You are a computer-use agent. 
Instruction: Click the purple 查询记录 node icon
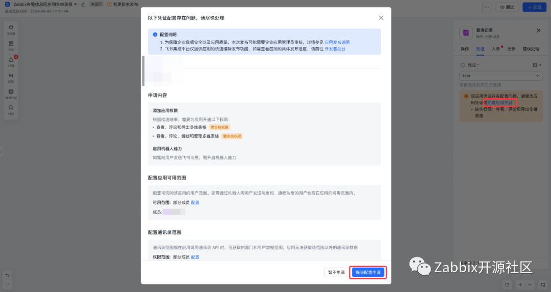click(466, 33)
